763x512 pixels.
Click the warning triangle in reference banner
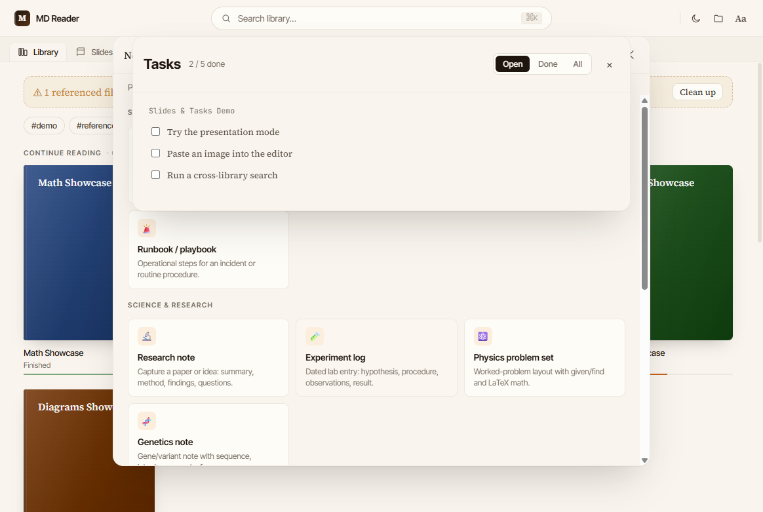(x=37, y=92)
